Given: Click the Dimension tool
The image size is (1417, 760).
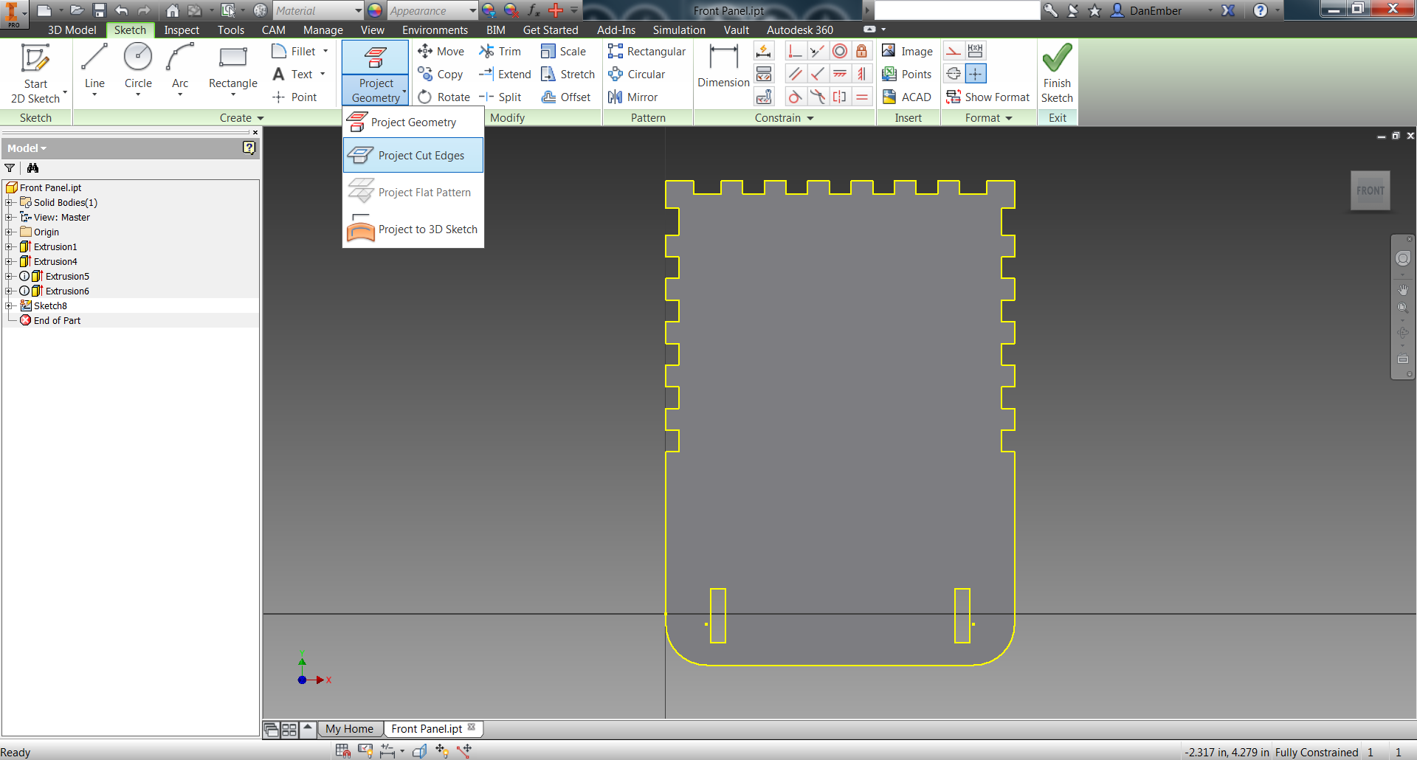Looking at the screenshot, I should pyautogui.click(x=723, y=66).
